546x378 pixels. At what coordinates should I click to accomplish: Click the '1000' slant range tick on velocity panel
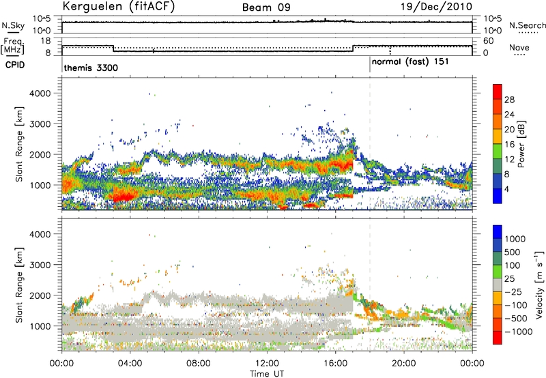click(x=40, y=326)
